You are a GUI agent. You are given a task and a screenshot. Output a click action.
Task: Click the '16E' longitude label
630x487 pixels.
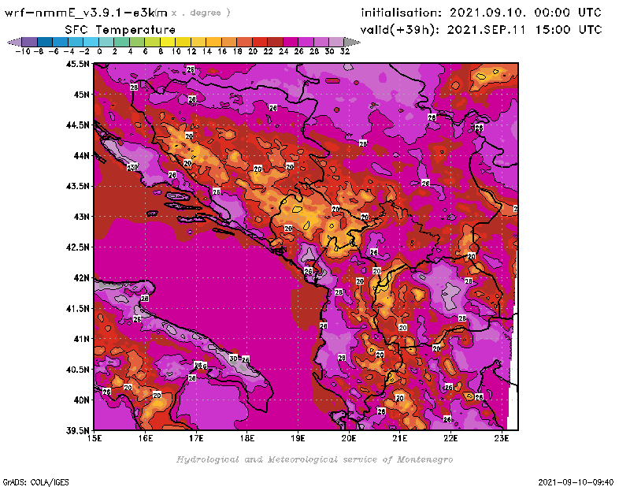coord(146,438)
